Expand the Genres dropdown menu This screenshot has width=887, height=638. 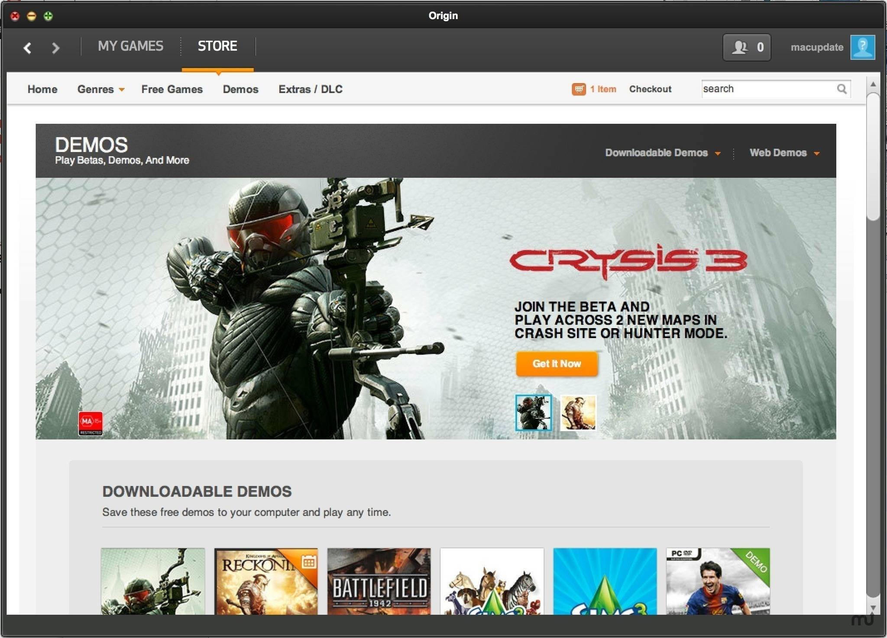[101, 89]
